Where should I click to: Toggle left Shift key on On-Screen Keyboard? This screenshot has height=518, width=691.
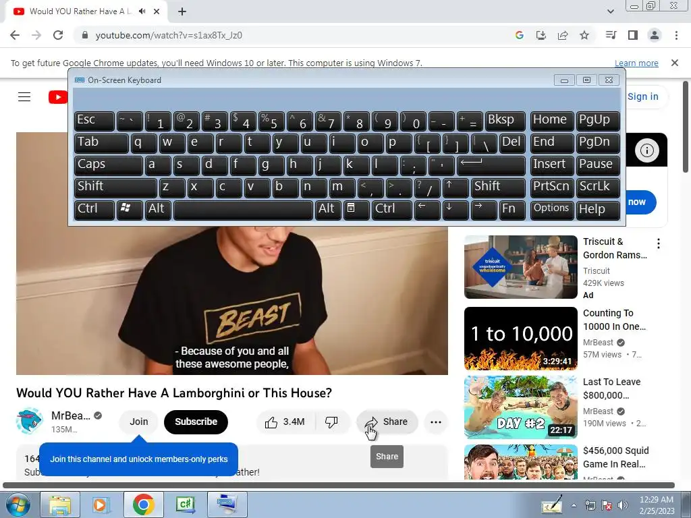tap(115, 188)
